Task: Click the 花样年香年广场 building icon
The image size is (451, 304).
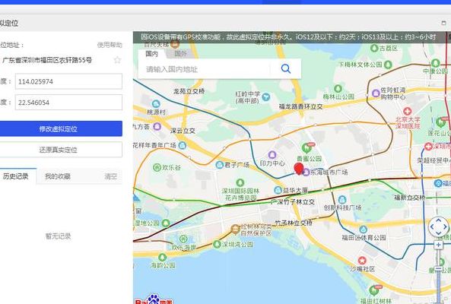Action: coord(182,145)
